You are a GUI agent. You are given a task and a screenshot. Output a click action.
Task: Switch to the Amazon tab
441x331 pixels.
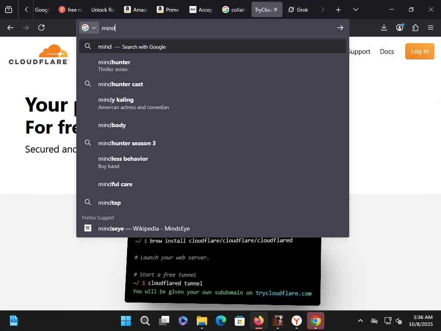tap(136, 10)
